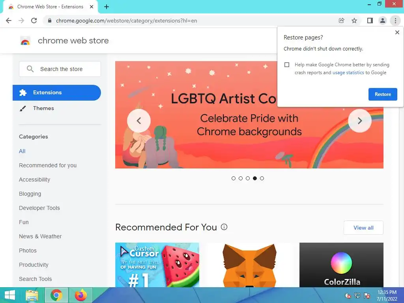Click the network tray icon
The height and width of the screenshot is (303, 404).
[357, 296]
